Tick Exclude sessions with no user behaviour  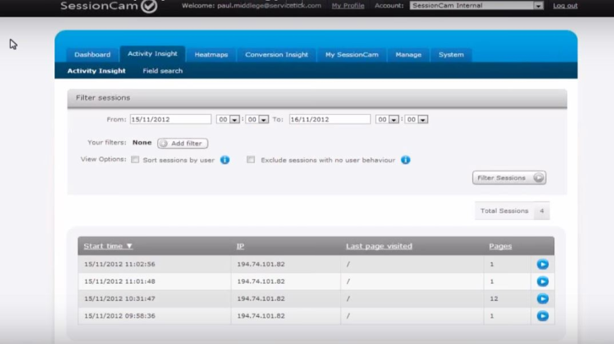251,159
